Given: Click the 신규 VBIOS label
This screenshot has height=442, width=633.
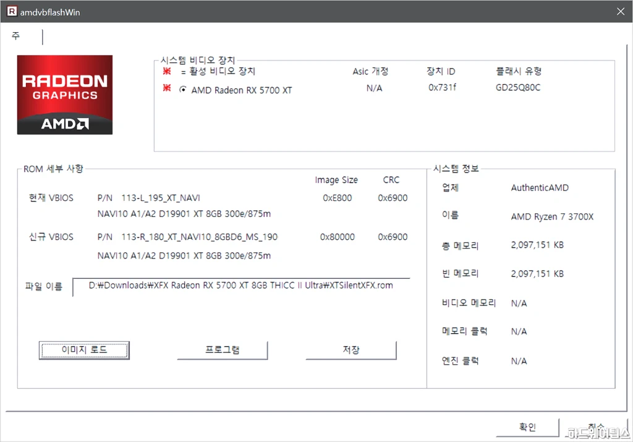Looking at the screenshot, I should [51, 237].
